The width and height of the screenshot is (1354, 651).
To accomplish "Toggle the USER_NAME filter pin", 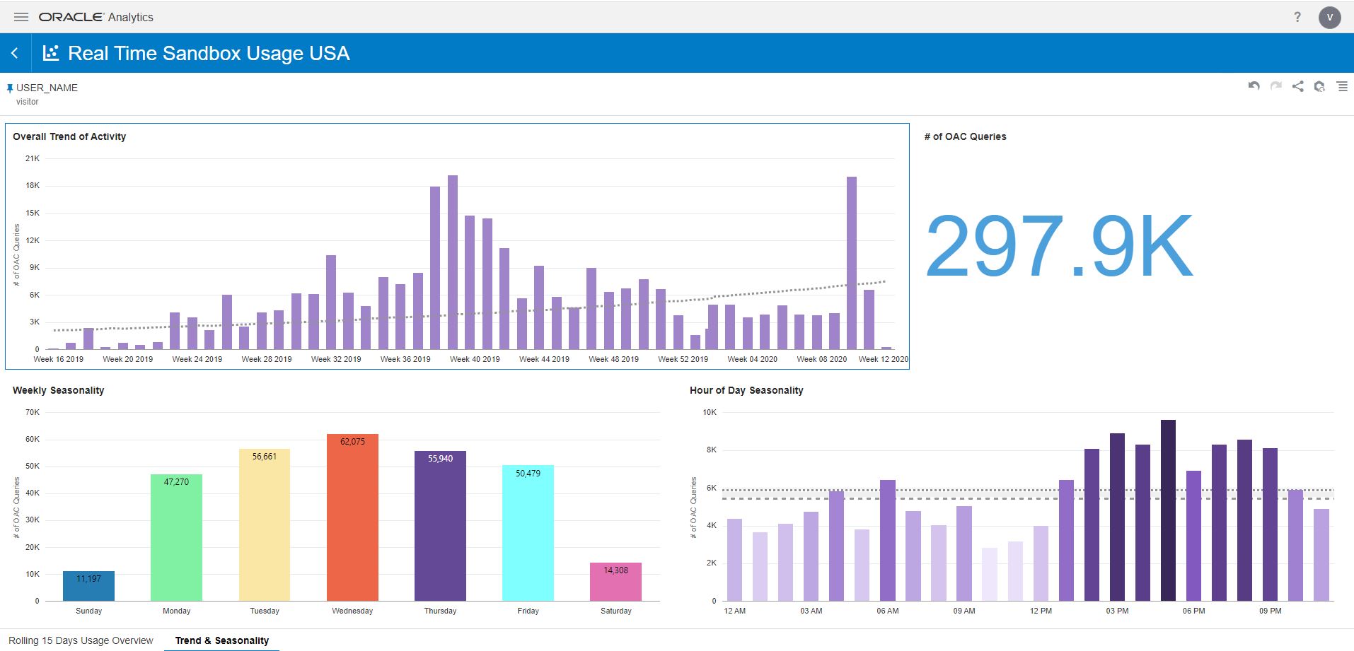I will pos(10,88).
